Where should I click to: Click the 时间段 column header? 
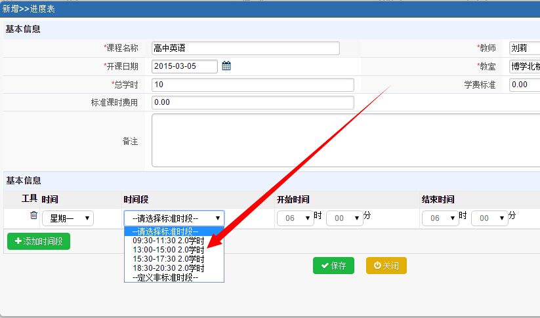(x=136, y=199)
